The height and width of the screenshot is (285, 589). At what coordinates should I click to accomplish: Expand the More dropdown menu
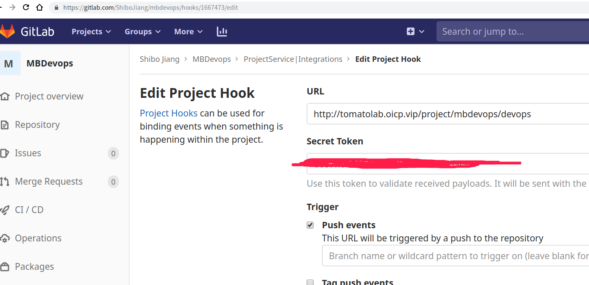pyautogui.click(x=189, y=31)
